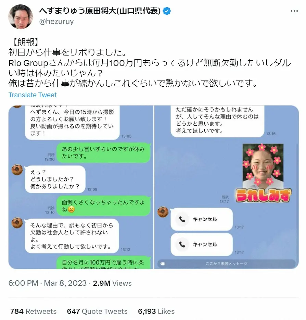Viewport: 306px width, 320px height.
Task: Click the unread message marker arrow icon
Action: tap(162, 264)
